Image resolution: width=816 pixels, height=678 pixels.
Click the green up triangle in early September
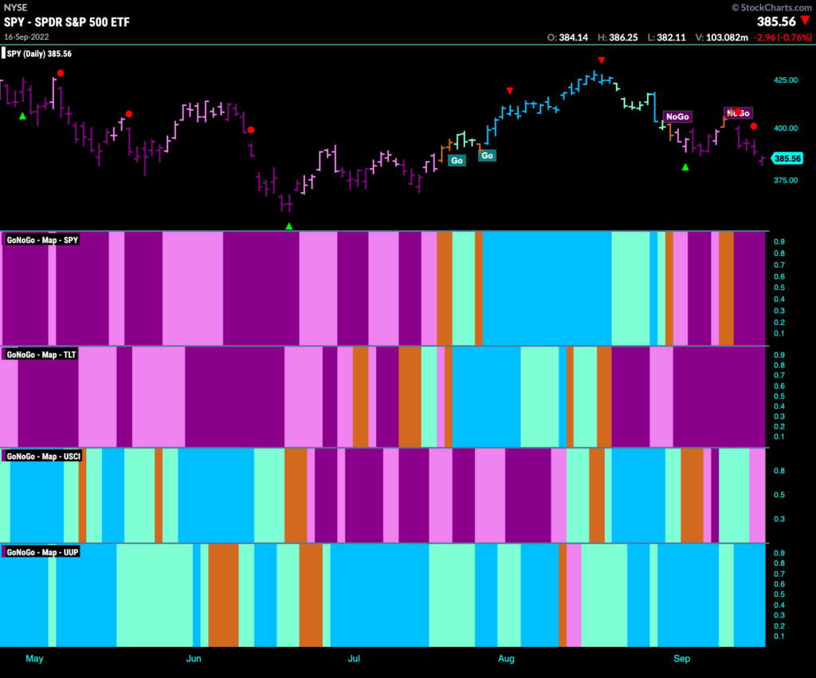click(685, 167)
